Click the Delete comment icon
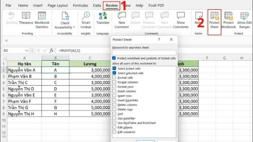Screen dimensions: 253x142 pyautogui.click(x=136, y=15)
